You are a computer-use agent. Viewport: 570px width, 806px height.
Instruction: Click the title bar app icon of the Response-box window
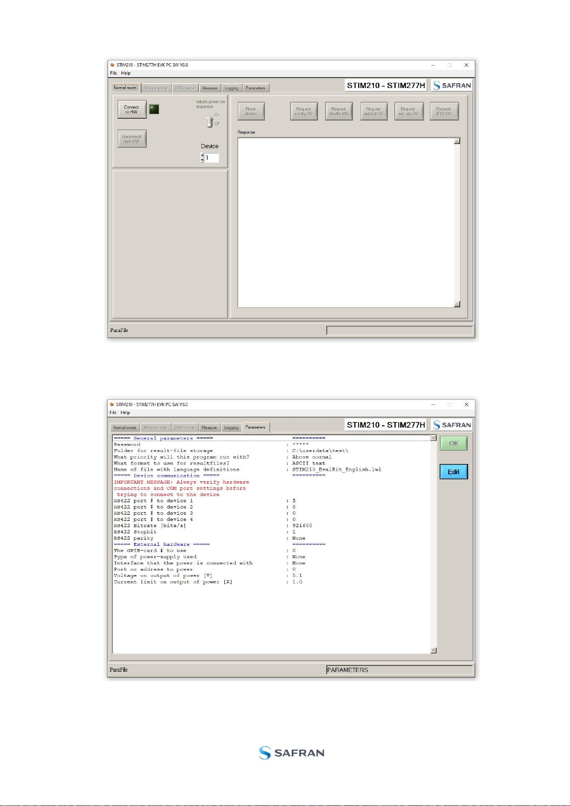112,65
